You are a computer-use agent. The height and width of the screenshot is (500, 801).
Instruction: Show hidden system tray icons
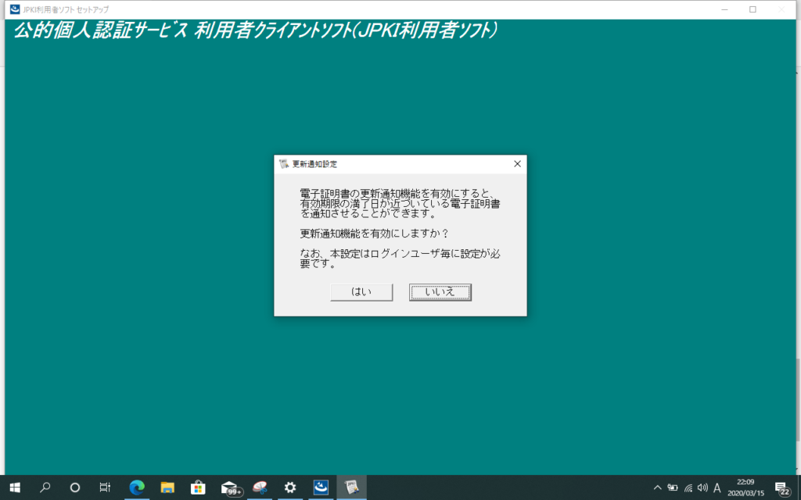click(657, 487)
